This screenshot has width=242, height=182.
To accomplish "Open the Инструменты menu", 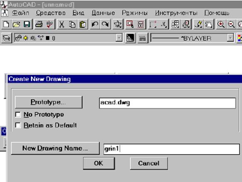I will click(176, 13).
